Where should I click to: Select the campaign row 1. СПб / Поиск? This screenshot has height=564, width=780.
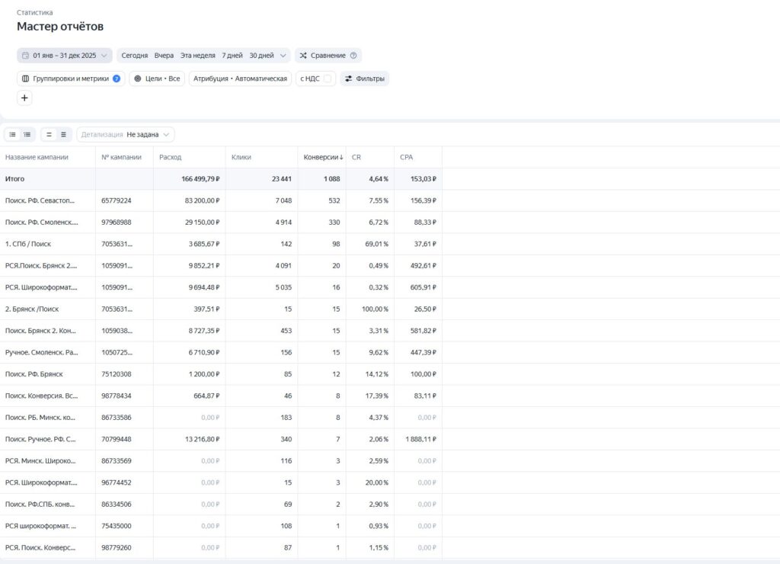click(28, 244)
